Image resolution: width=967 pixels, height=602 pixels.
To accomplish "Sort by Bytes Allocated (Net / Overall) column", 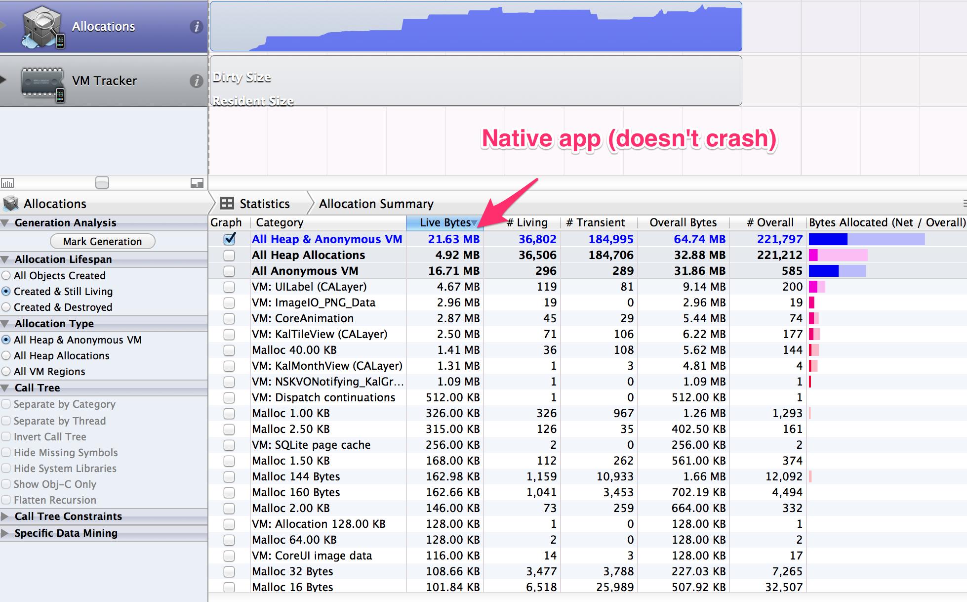I will tap(886, 223).
